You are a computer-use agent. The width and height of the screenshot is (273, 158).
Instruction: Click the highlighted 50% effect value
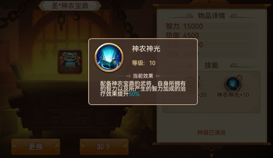click(x=134, y=94)
